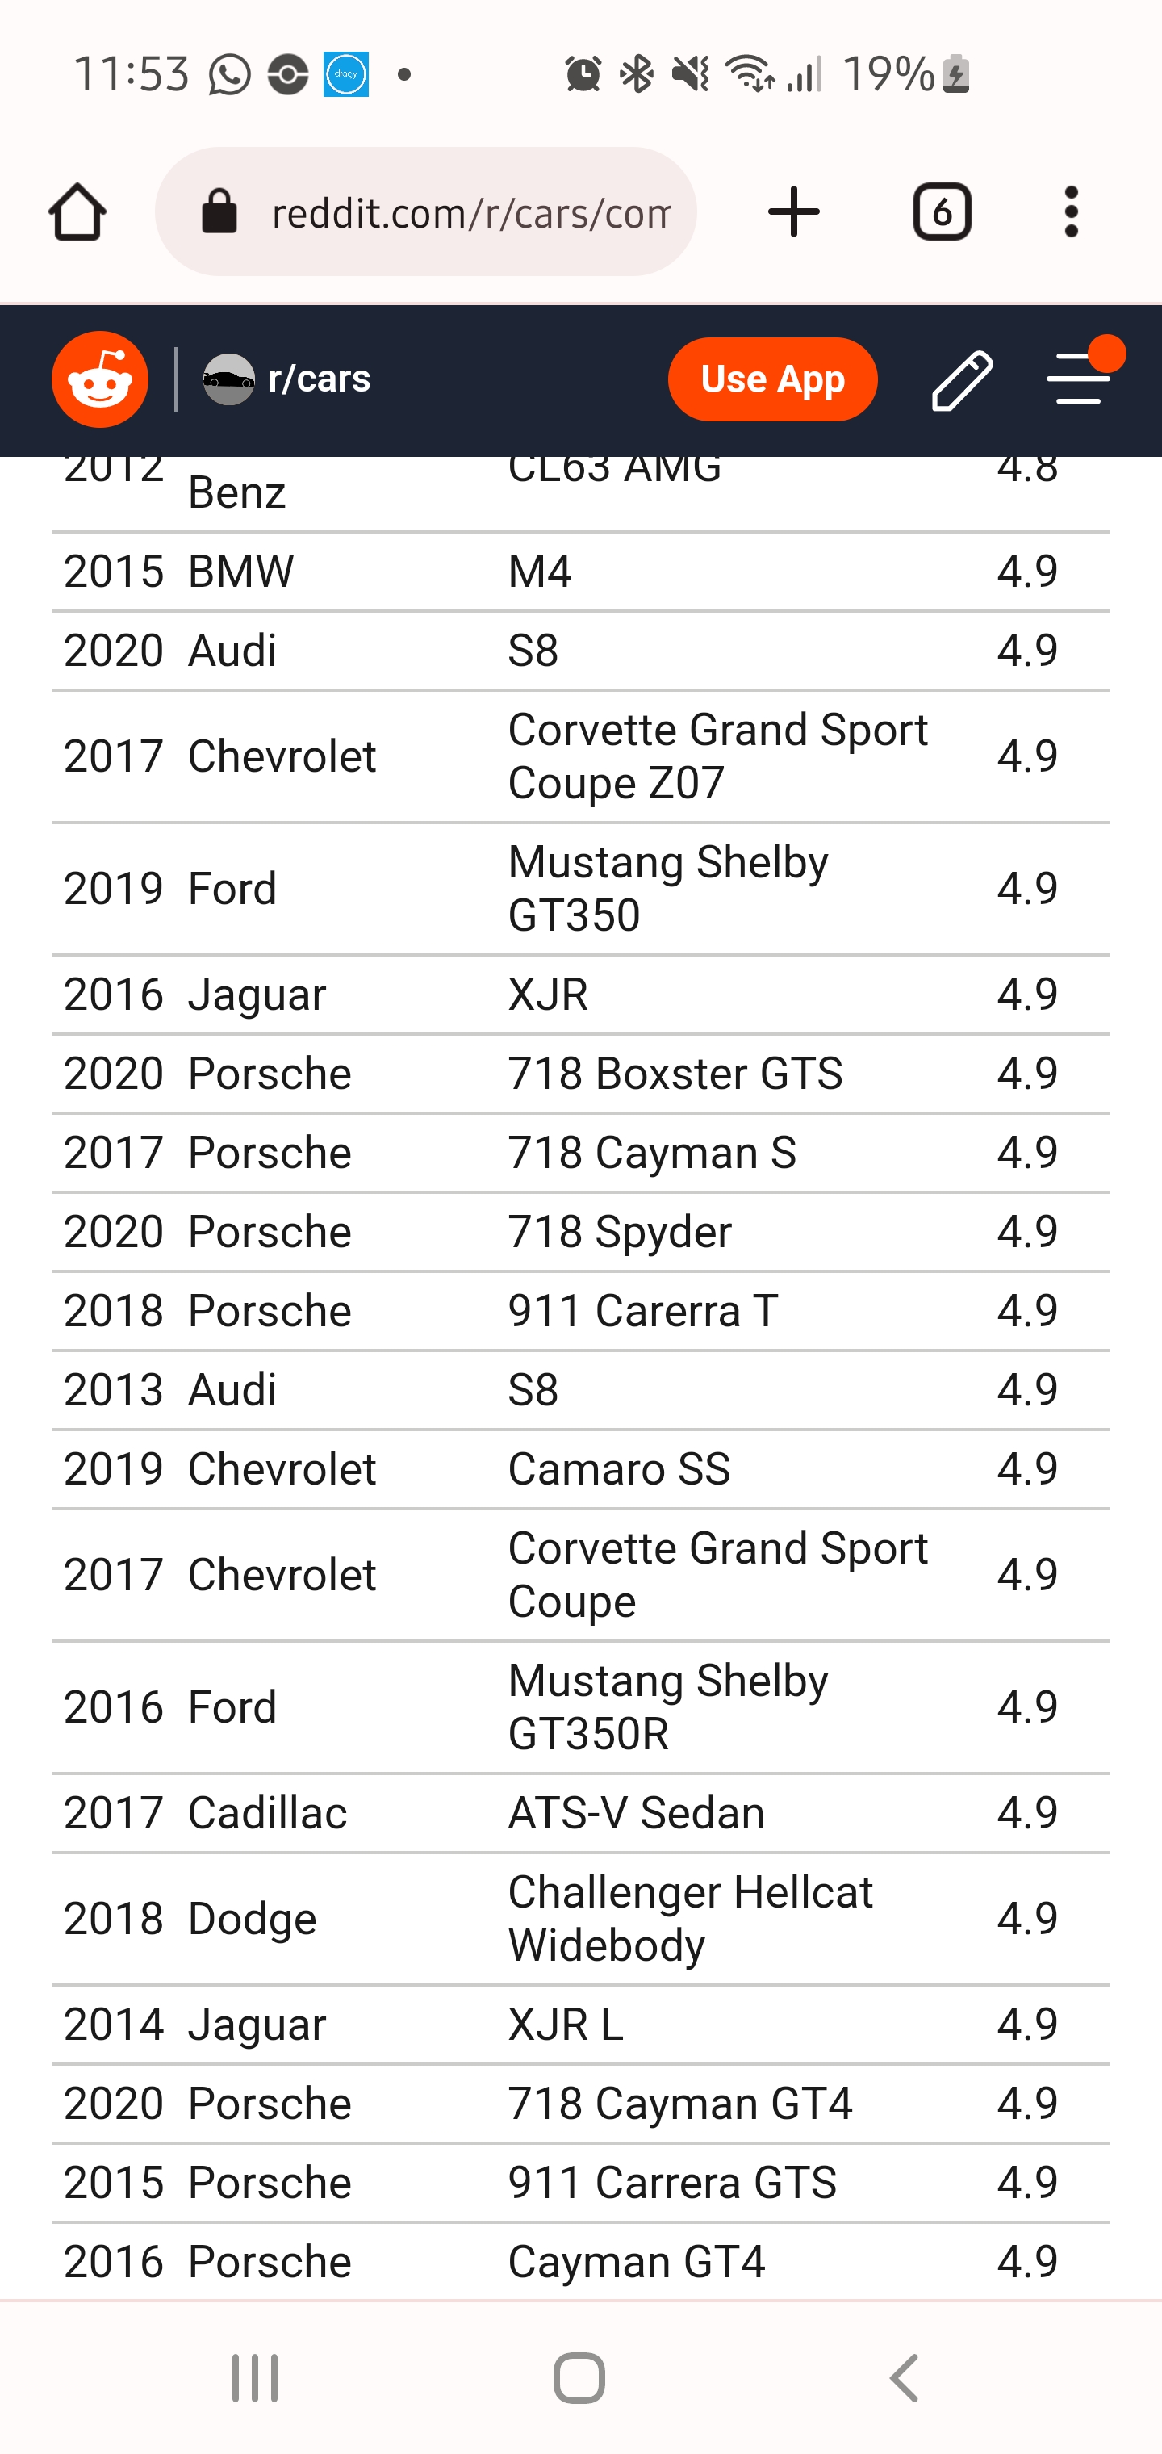Tap the reddit.com URL address field

coord(424,211)
